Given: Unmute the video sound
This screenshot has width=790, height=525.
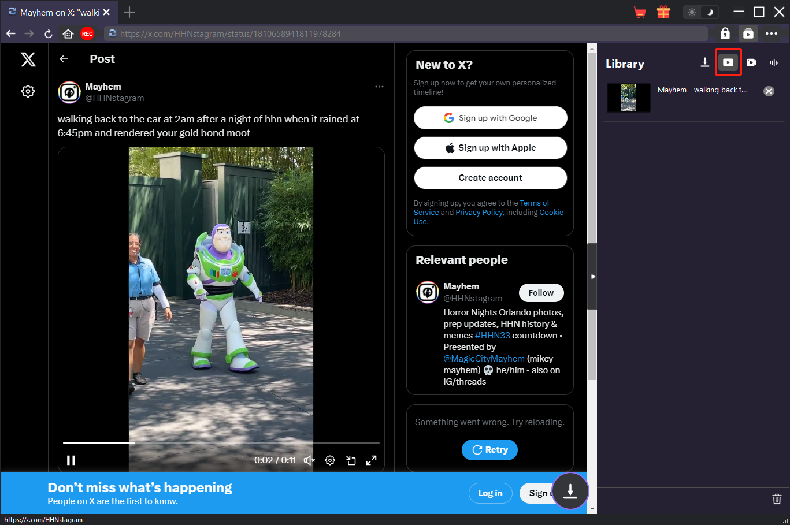Looking at the screenshot, I should [309, 460].
